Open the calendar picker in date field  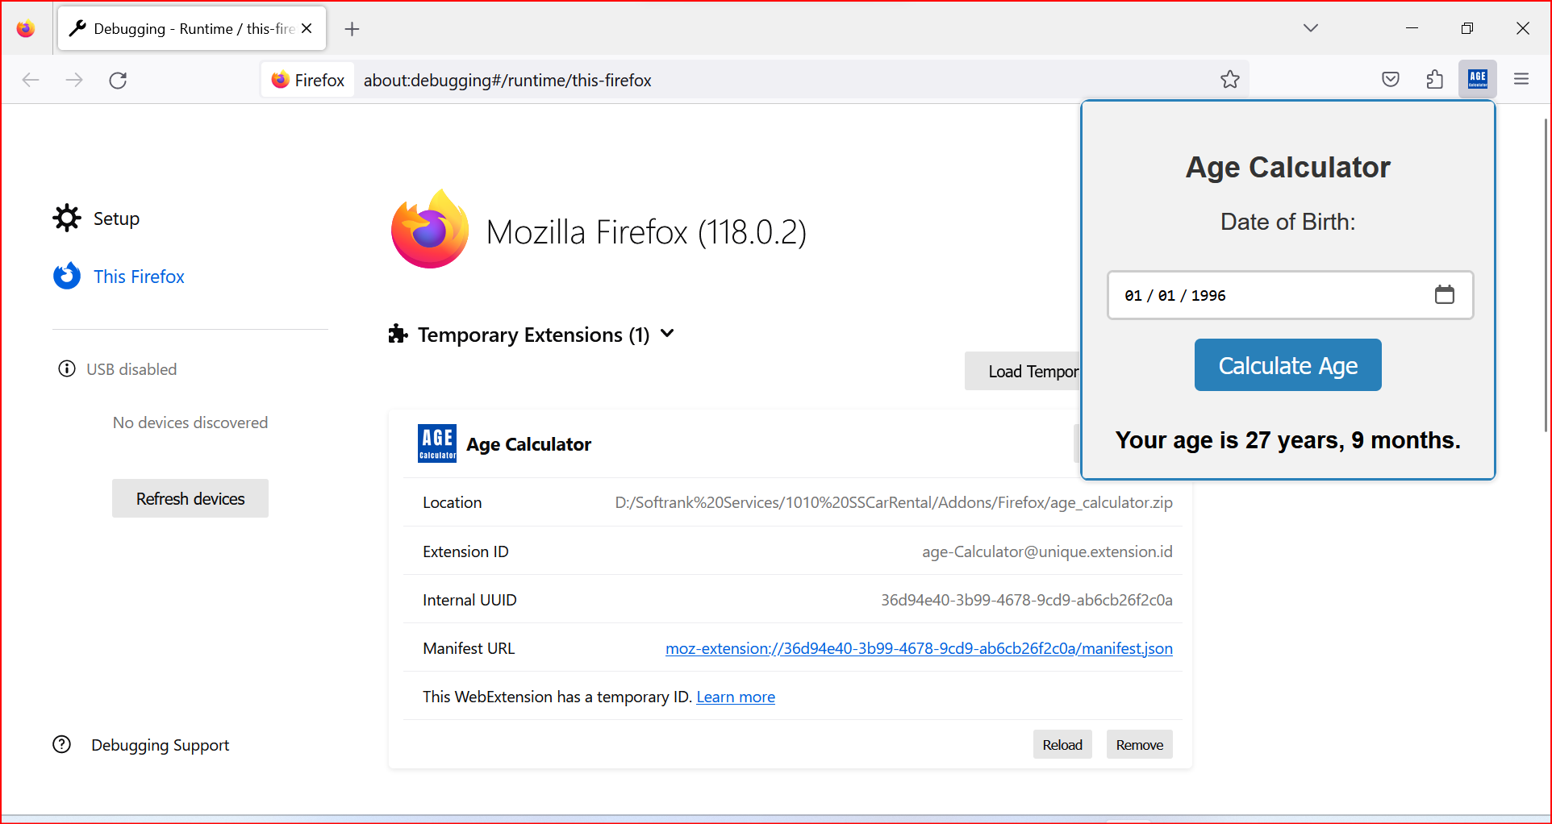coord(1444,295)
